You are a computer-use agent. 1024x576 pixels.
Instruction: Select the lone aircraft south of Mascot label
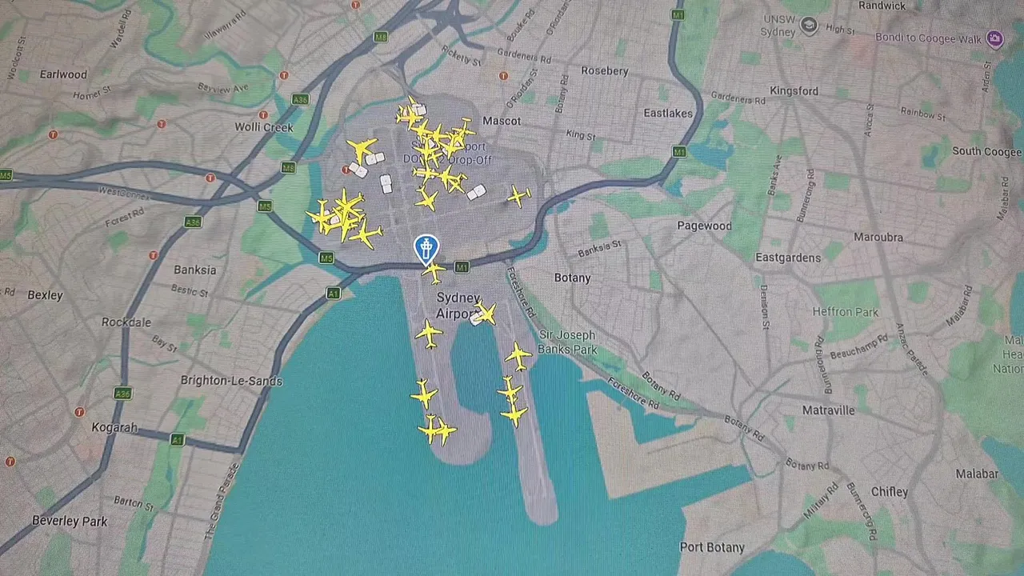[x=518, y=195]
